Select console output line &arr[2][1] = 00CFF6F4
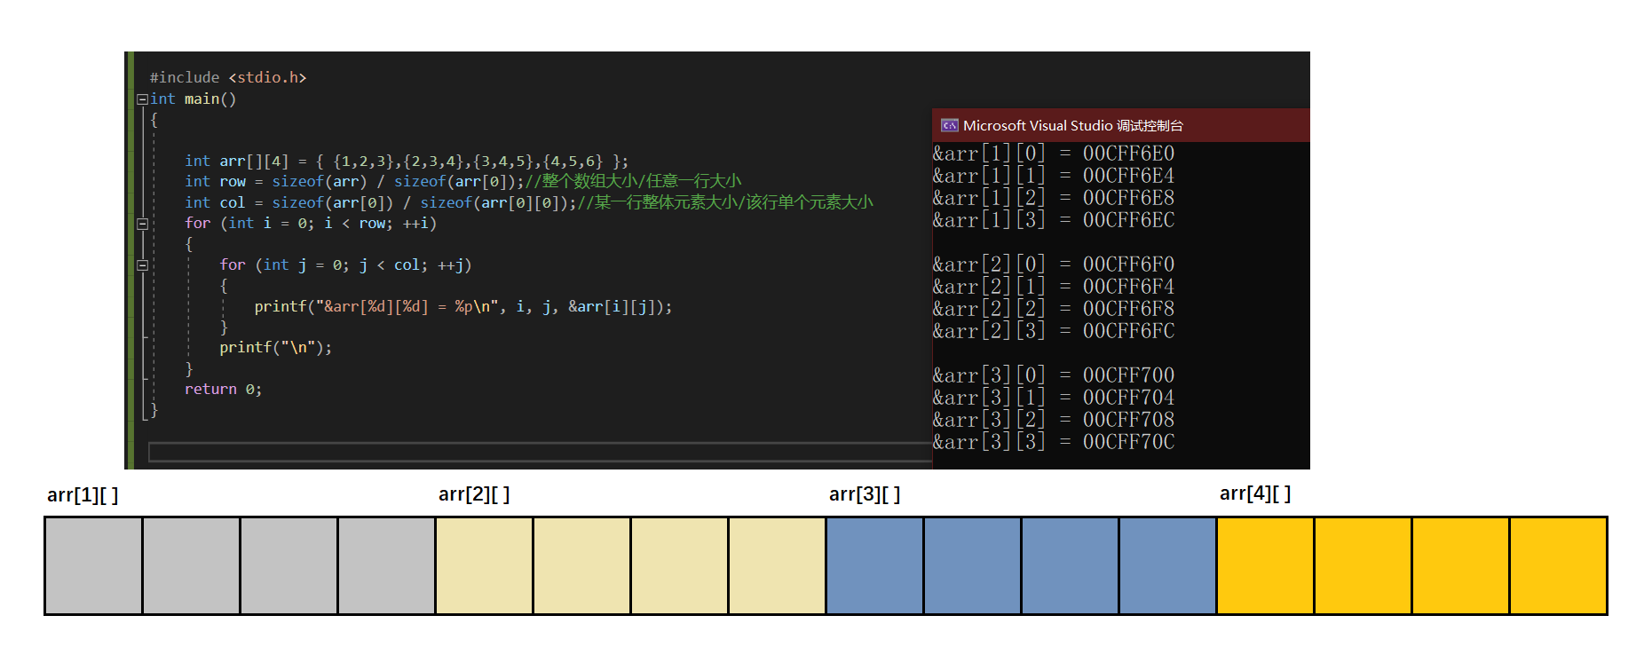The image size is (1652, 655). coord(1054,287)
